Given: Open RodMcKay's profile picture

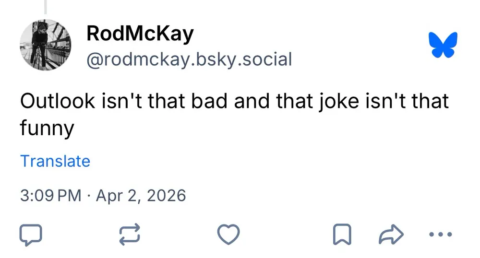Looking at the screenshot, I should pyautogui.click(x=46, y=46).
